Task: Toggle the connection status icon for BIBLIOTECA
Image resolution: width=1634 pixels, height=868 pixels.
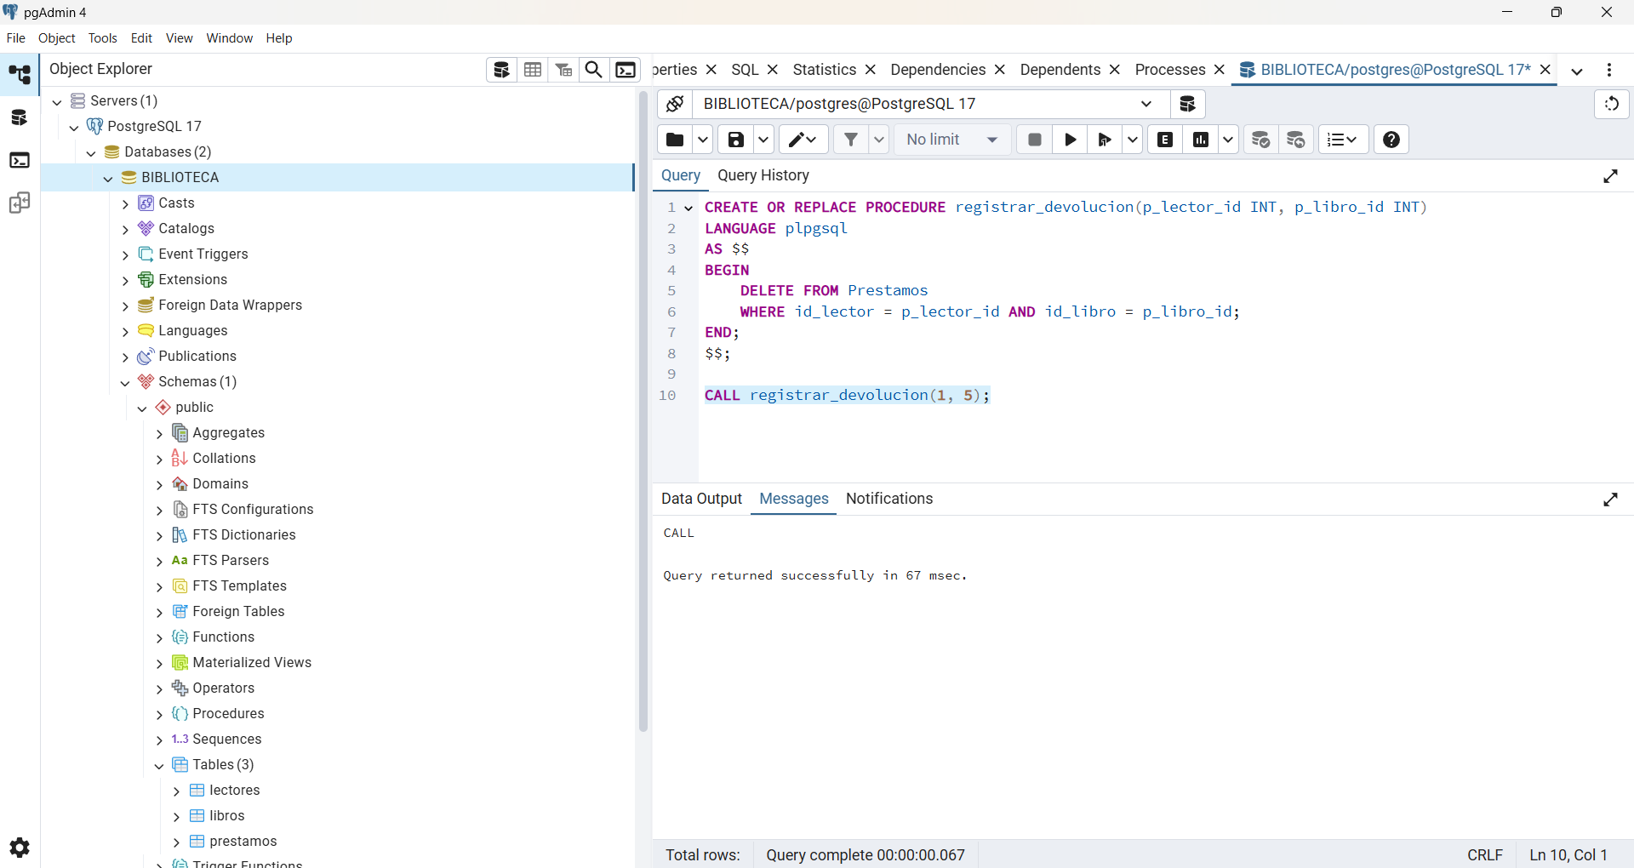Action: pos(675,104)
